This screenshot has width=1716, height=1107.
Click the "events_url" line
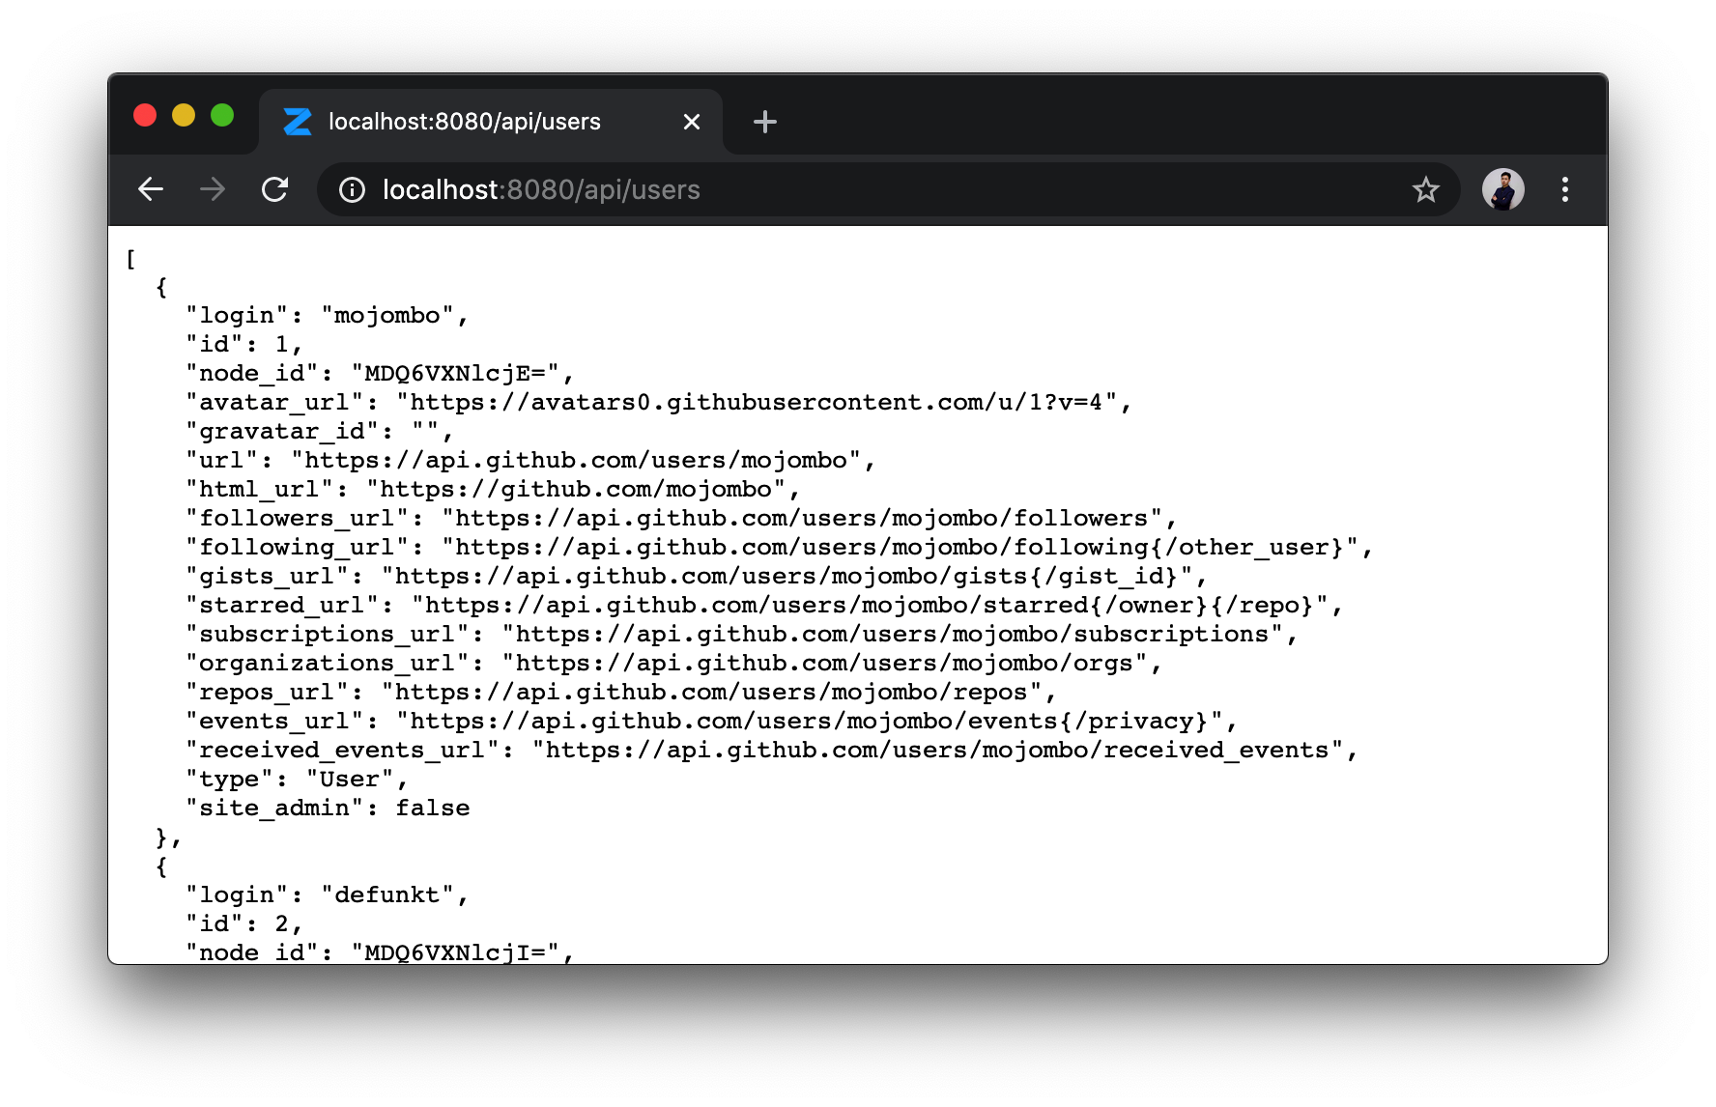[712, 722]
